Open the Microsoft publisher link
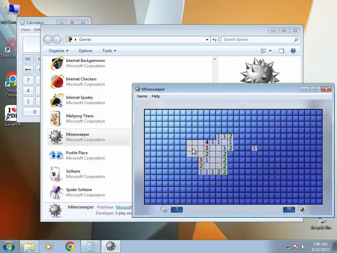Image resolution: width=337 pixels, height=253 pixels. [124, 207]
